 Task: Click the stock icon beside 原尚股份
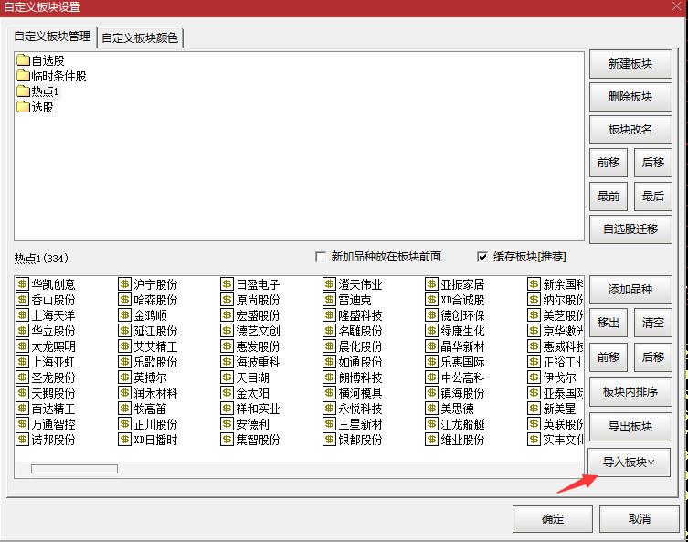(x=227, y=300)
